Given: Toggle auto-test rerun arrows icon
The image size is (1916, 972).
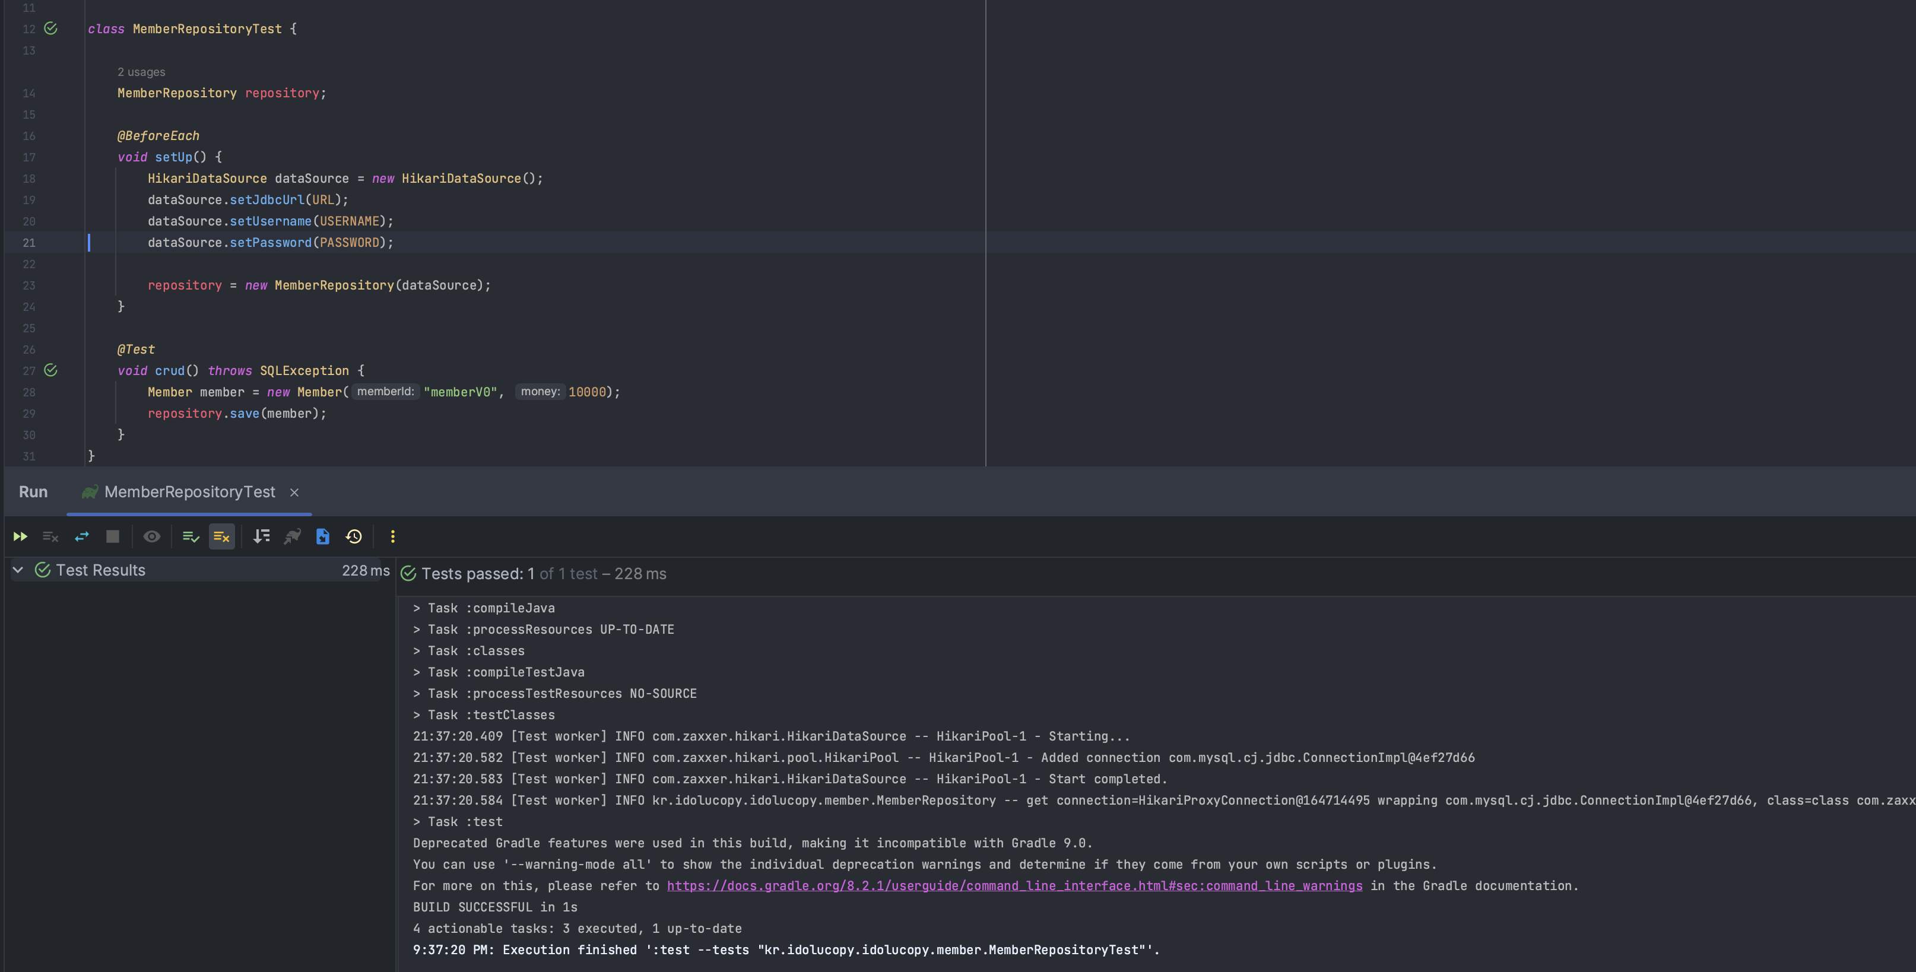Looking at the screenshot, I should (82, 536).
